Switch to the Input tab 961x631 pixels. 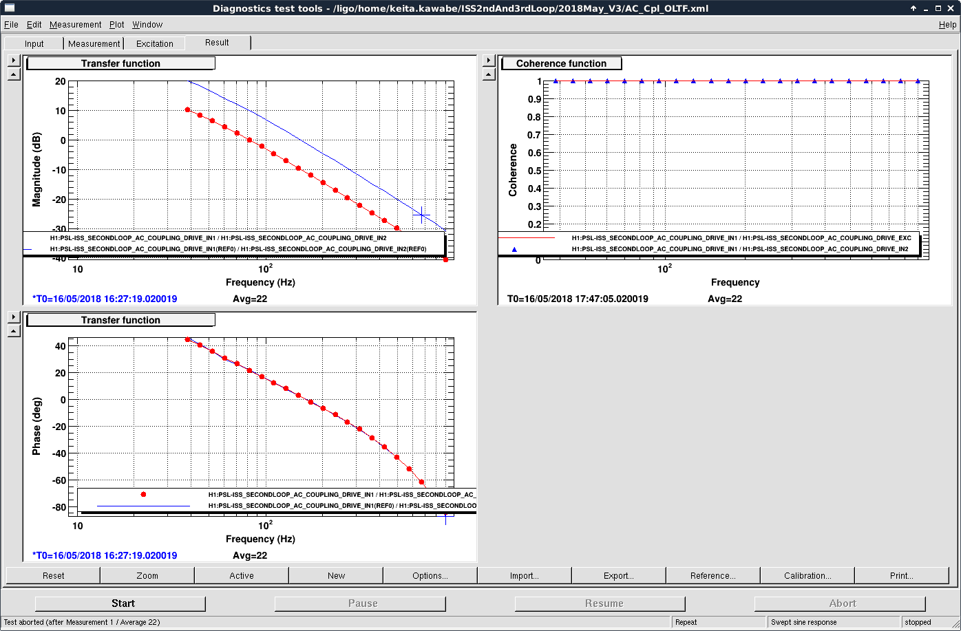click(34, 43)
